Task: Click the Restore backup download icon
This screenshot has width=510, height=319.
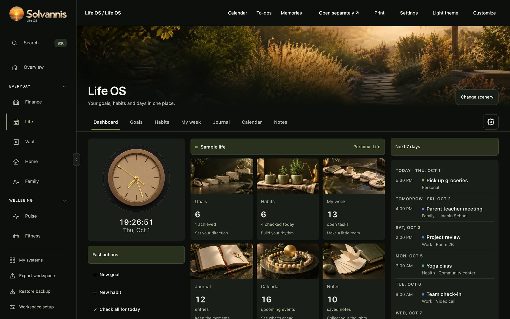Action: [12, 291]
